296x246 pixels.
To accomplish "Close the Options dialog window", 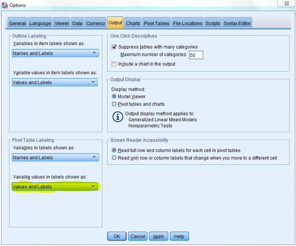I will (287, 3).
